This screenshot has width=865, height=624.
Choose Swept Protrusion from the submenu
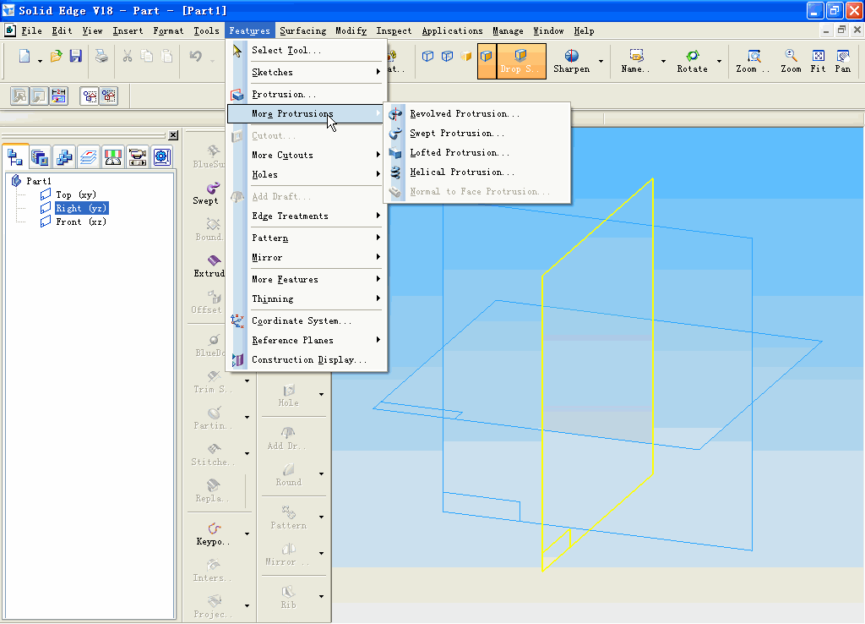pyautogui.click(x=477, y=133)
